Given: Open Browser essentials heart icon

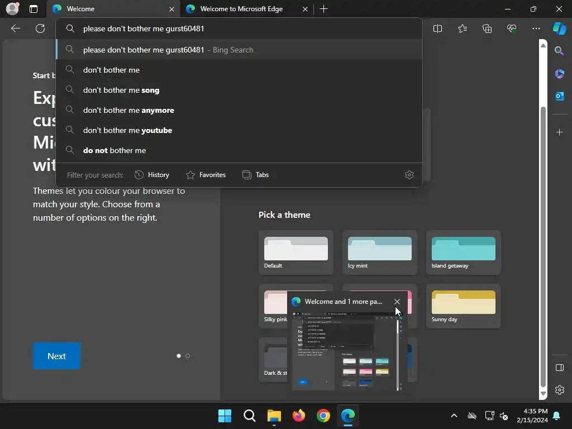Looking at the screenshot, I should pyautogui.click(x=512, y=28).
